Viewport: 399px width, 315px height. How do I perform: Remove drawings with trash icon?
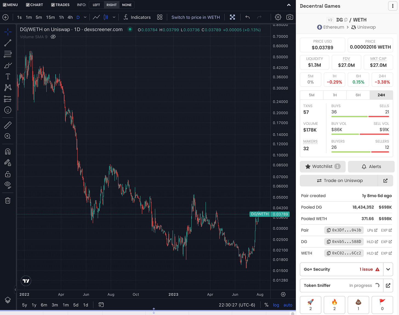point(8,201)
